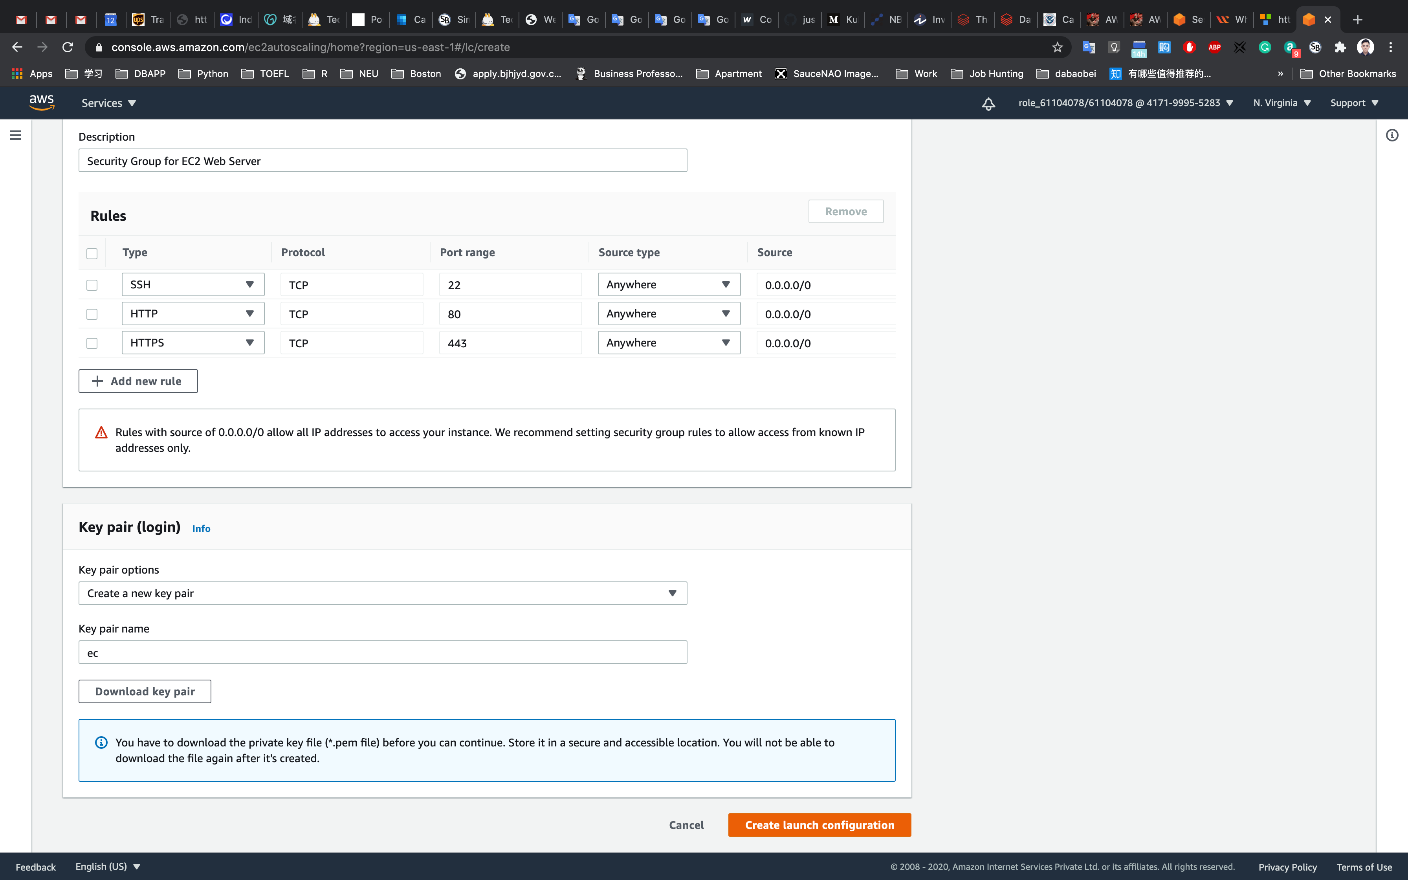The image size is (1408, 880).
Task: Click Create launch configuration button
Action: 819,825
